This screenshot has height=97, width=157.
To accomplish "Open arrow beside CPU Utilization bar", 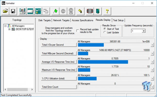I will coord(152,79).
